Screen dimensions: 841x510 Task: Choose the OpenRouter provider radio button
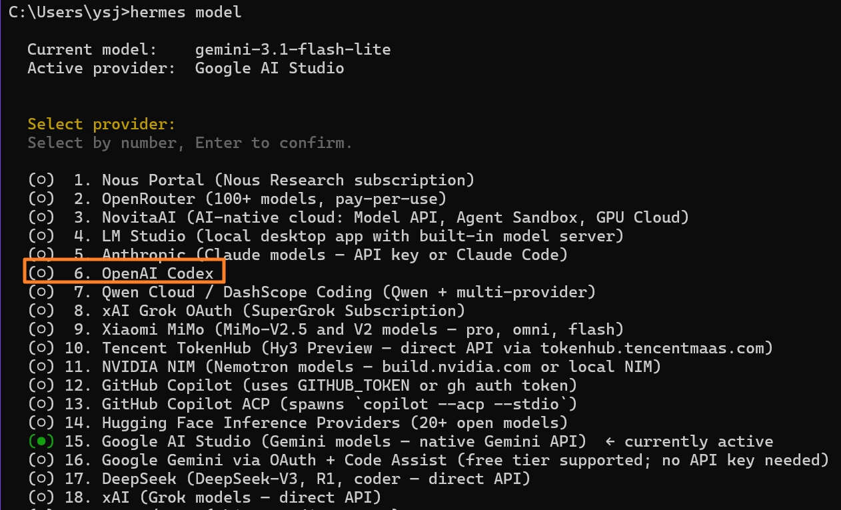(x=237, y=199)
